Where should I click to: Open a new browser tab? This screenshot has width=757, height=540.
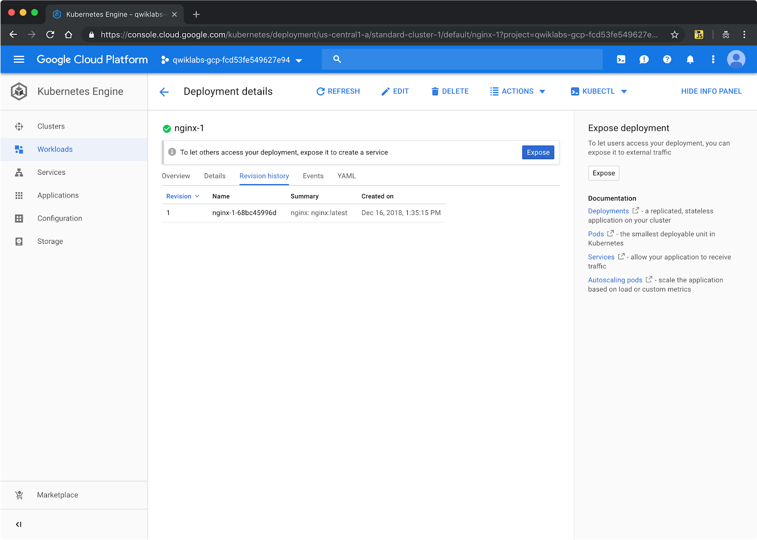click(196, 14)
